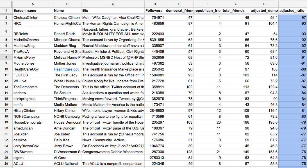Select the arneduncan screen name cell
This screenshot has width=307, height=168.
coord(33,128)
